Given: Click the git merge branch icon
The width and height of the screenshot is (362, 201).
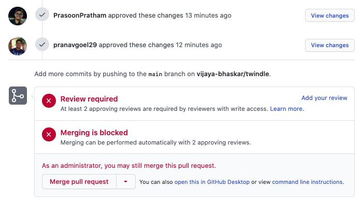Looking at the screenshot, I should pos(18,96).
